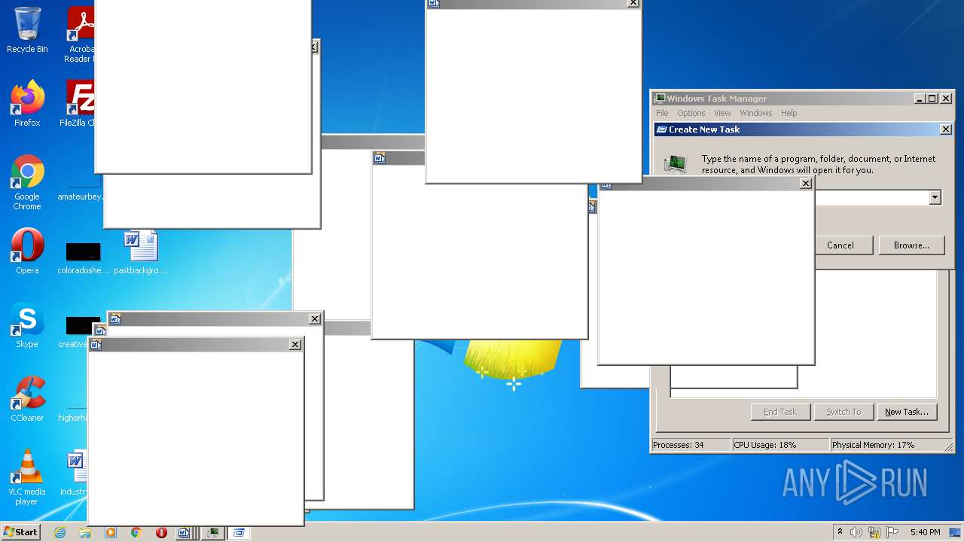The width and height of the screenshot is (964, 542).
Task: Show hidden system tray icons
Action: coord(840,532)
